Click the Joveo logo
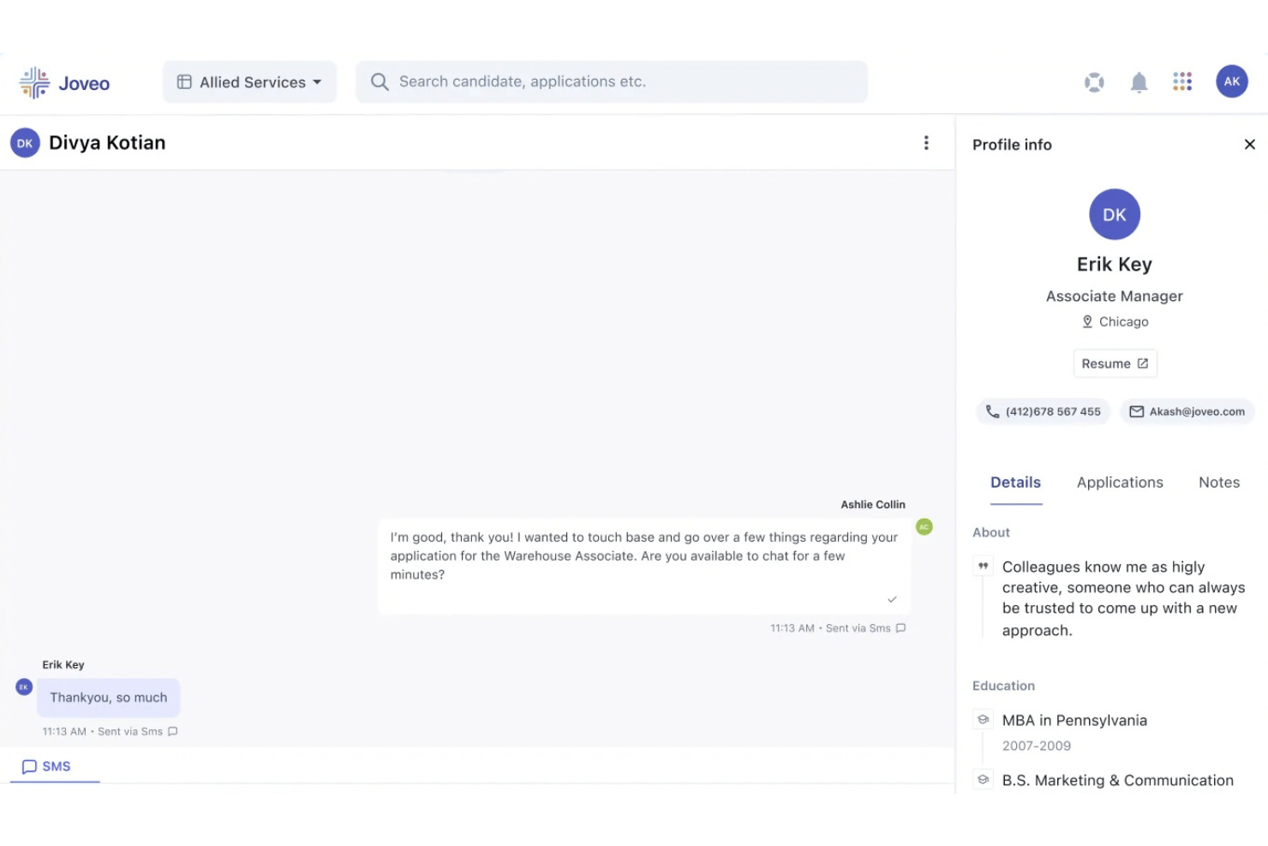The height and width of the screenshot is (846, 1268). coord(64,83)
